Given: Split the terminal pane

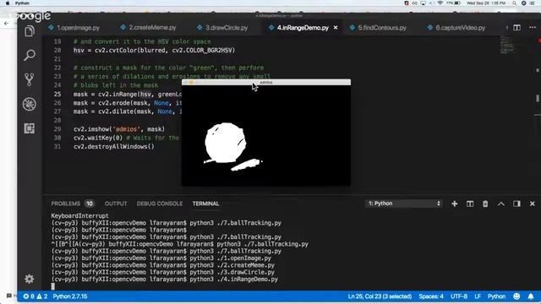Looking at the screenshot, I should (x=470, y=204).
